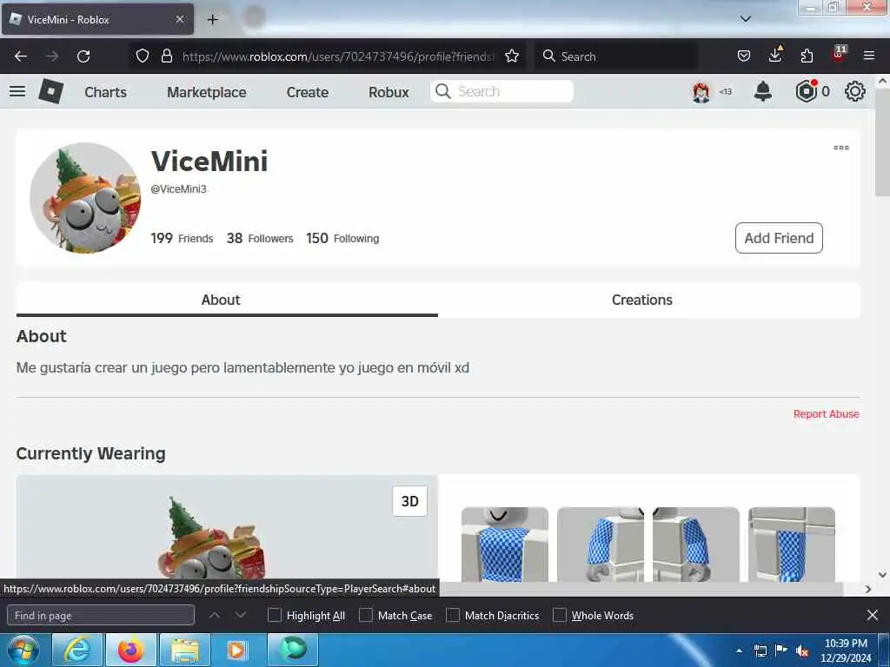890x667 pixels.
Task: Open the Marketplace menu
Action: pos(207,92)
